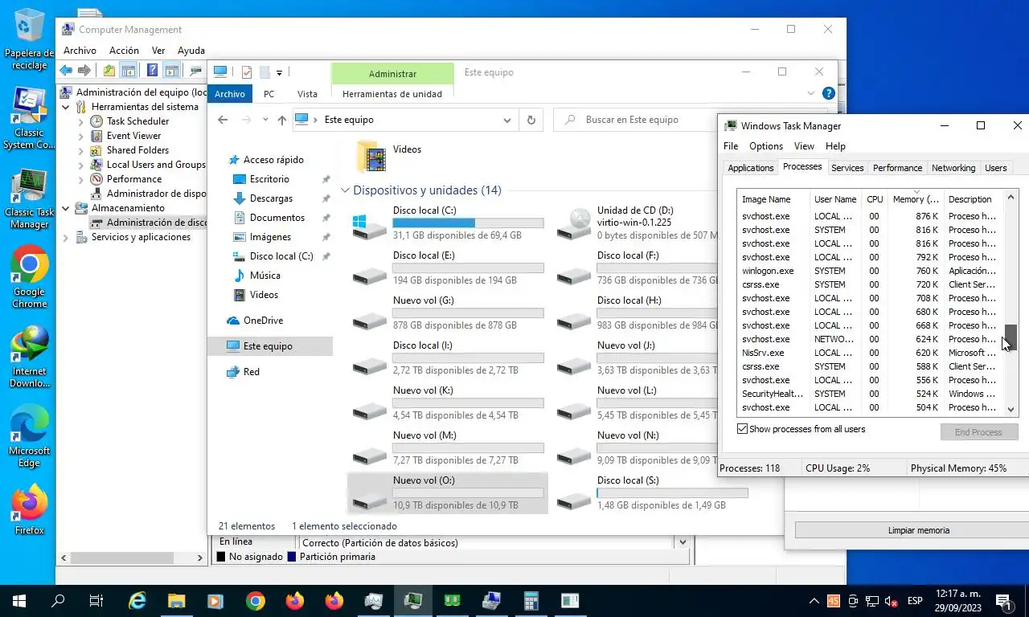Open OneDrive in the navigation pane
Viewport: 1029px width, 617px height.
tap(263, 321)
